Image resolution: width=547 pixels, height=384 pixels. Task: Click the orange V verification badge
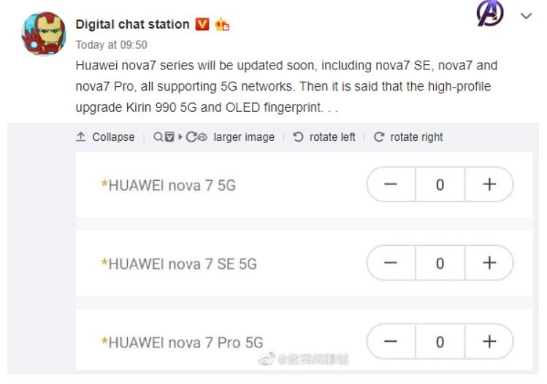click(202, 24)
